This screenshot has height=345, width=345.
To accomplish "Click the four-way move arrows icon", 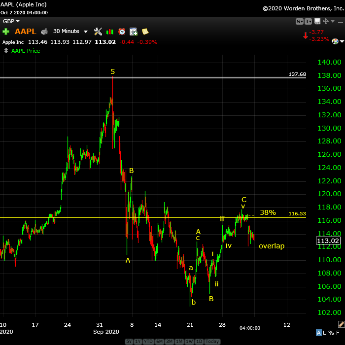I will (326, 21).
